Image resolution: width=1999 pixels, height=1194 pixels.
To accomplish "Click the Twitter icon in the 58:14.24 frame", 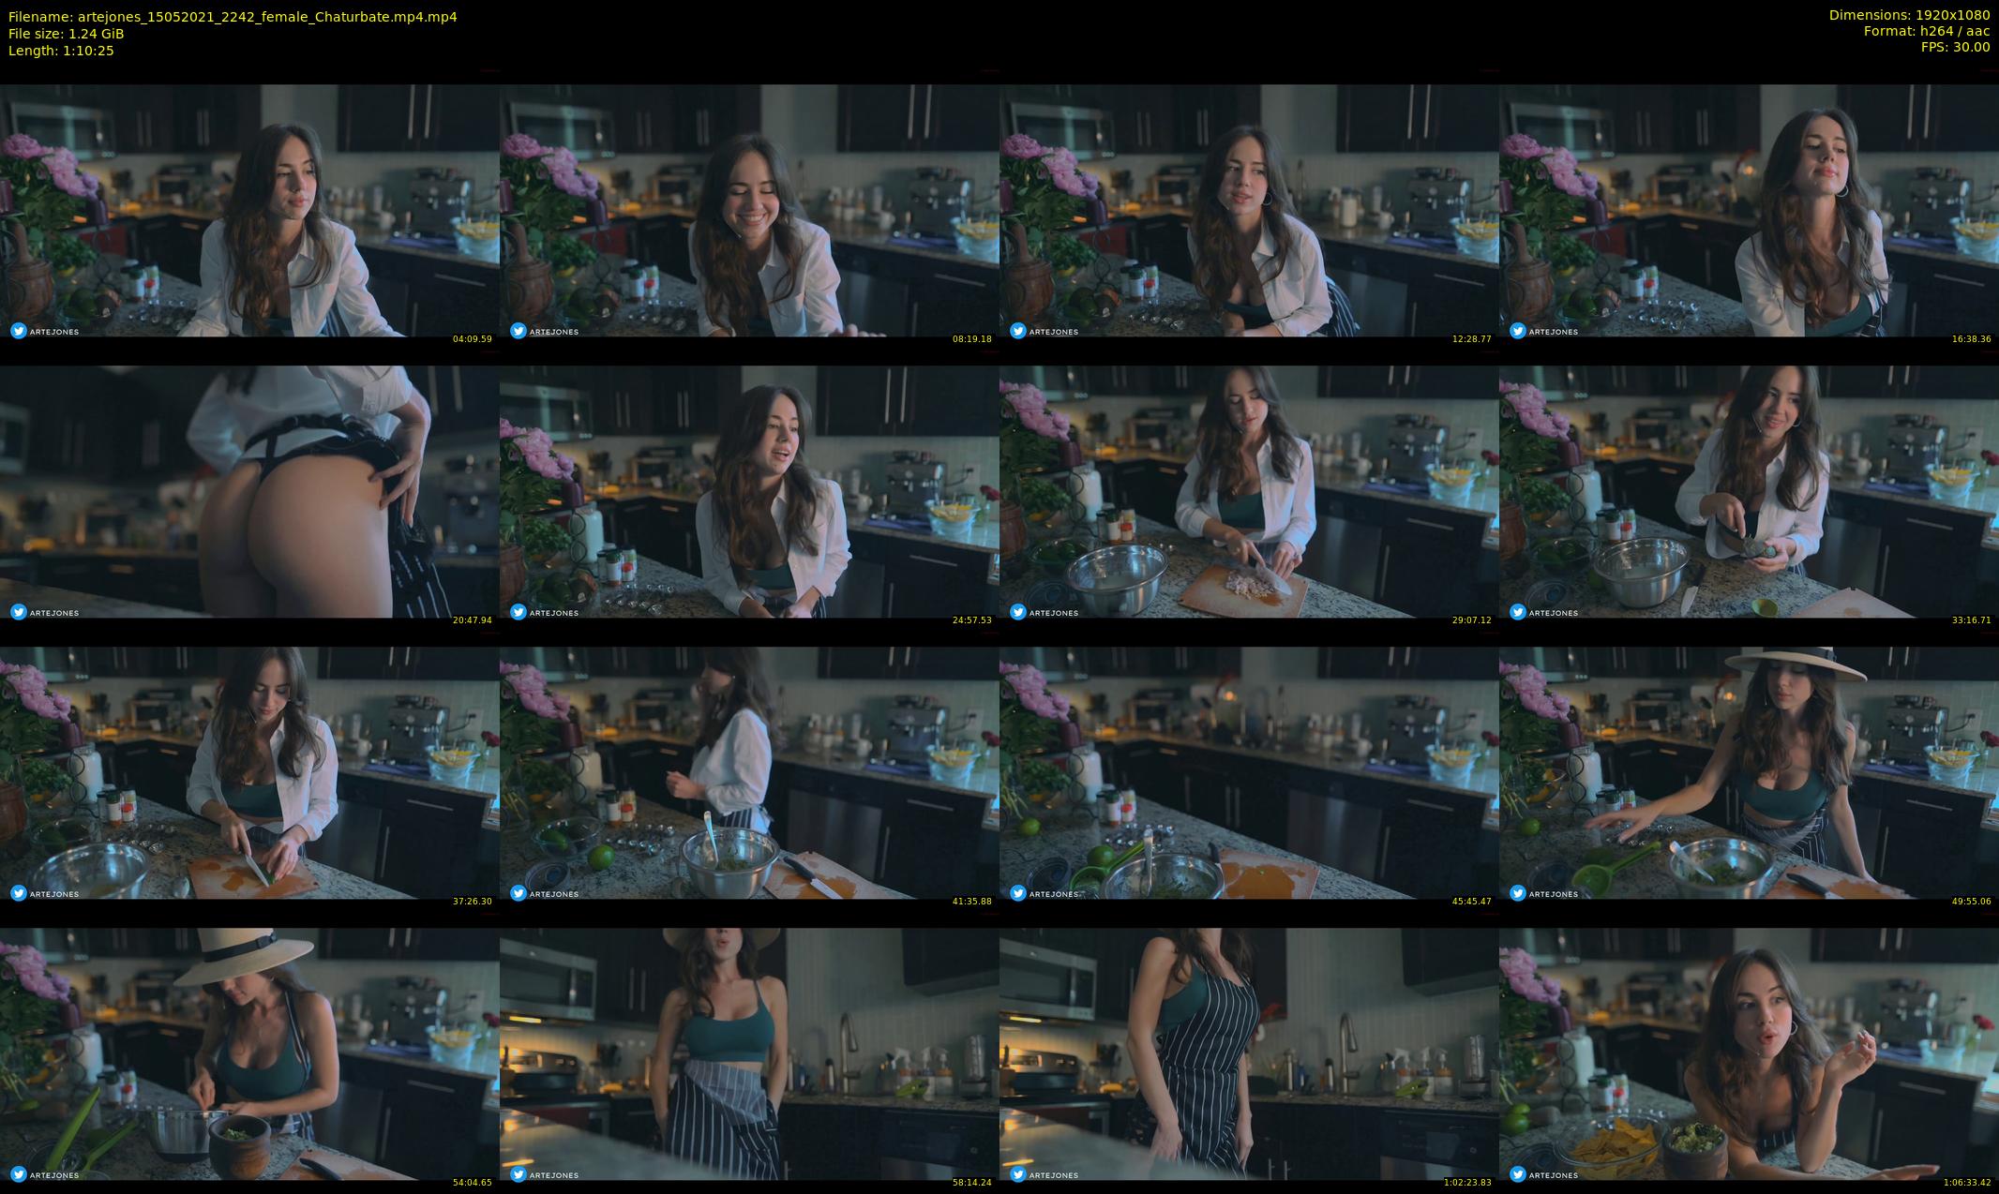I will (518, 1174).
